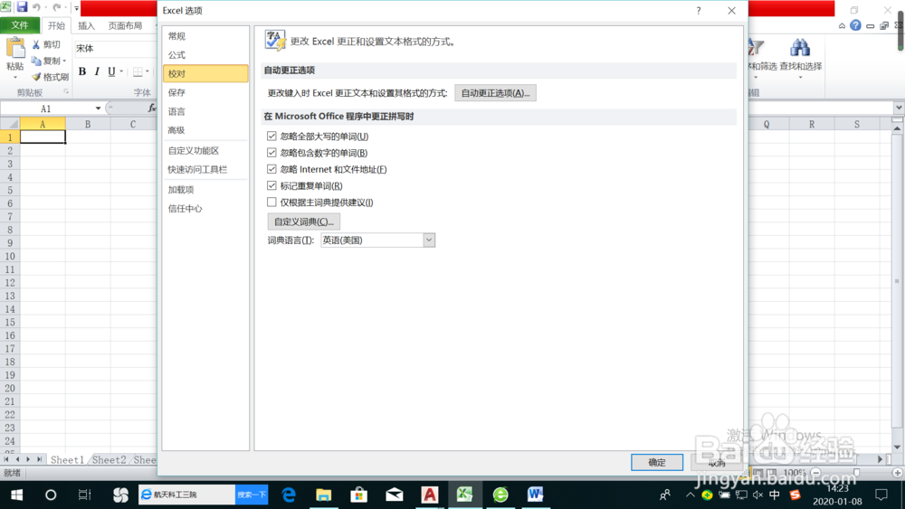Click the Undo icon in title bar
The width and height of the screenshot is (905, 509).
36,7
